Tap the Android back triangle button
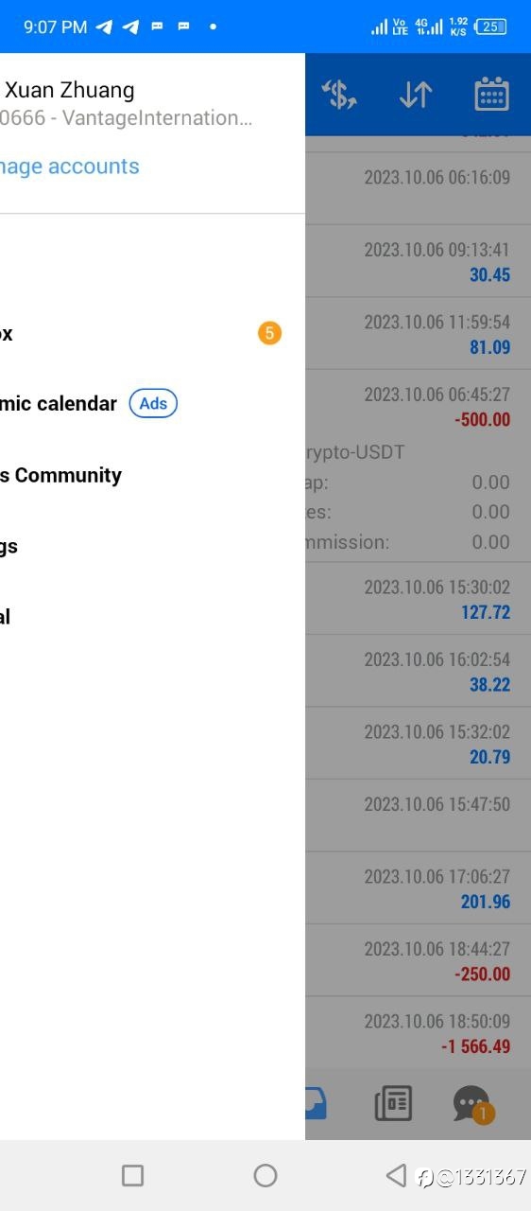 pyautogui.click(x=396, y=1175)
